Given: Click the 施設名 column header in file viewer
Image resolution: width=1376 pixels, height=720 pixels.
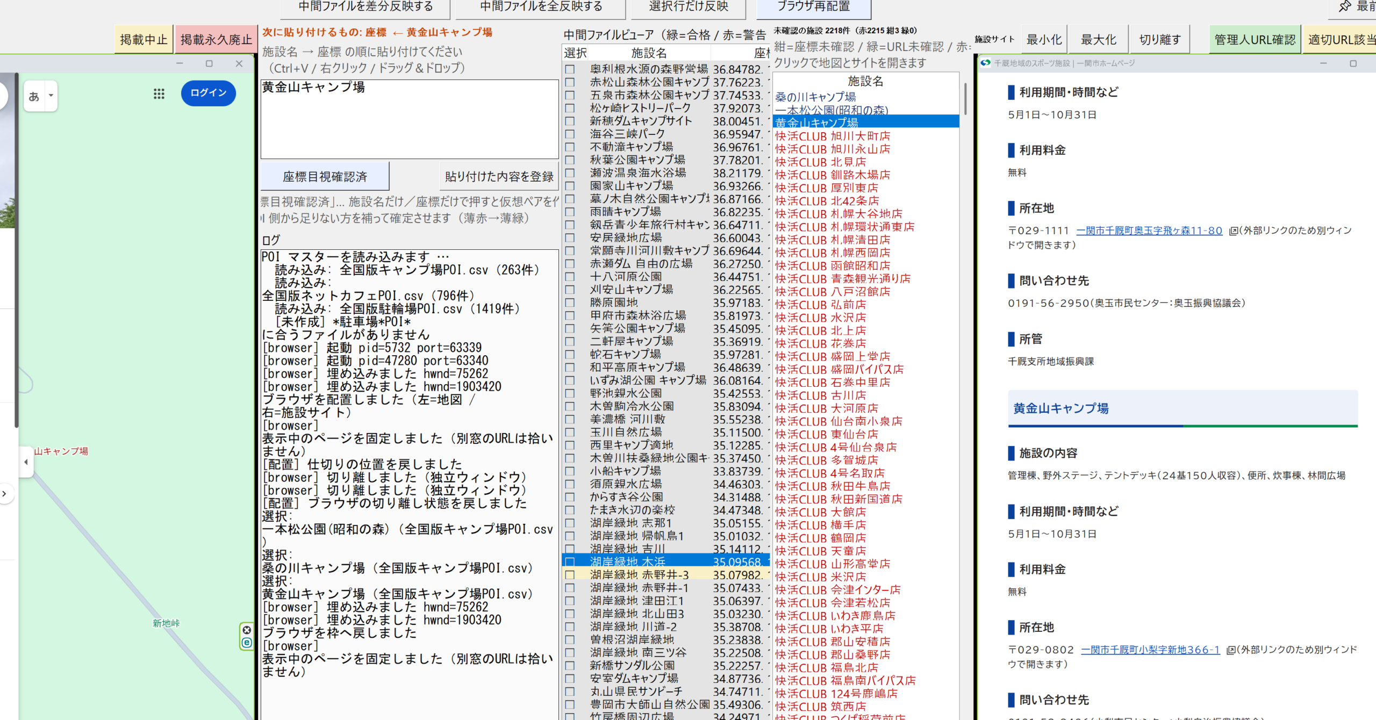Looking at the screenshot, I should 649,53.
